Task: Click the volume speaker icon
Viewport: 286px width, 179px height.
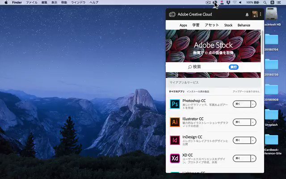Action: [240, 2]
